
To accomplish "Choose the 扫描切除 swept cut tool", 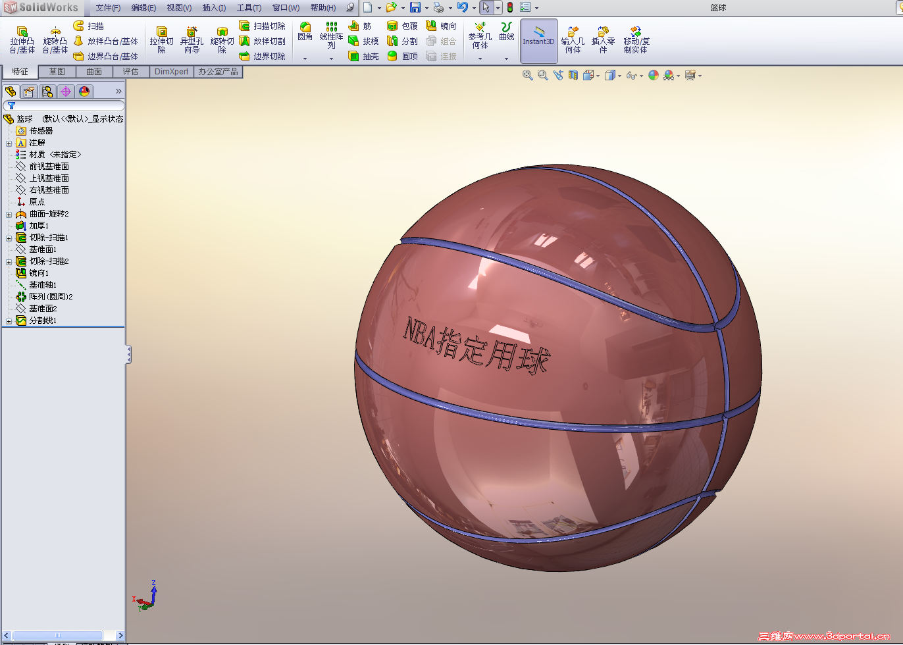I will click(262, 26).
